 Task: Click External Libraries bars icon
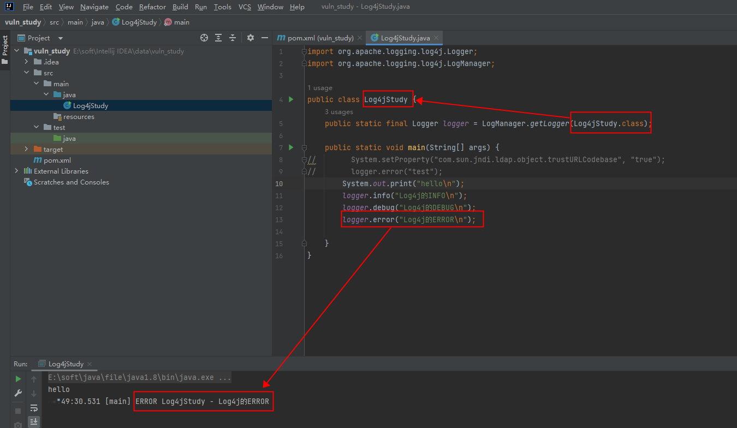[x=28, y=171]
